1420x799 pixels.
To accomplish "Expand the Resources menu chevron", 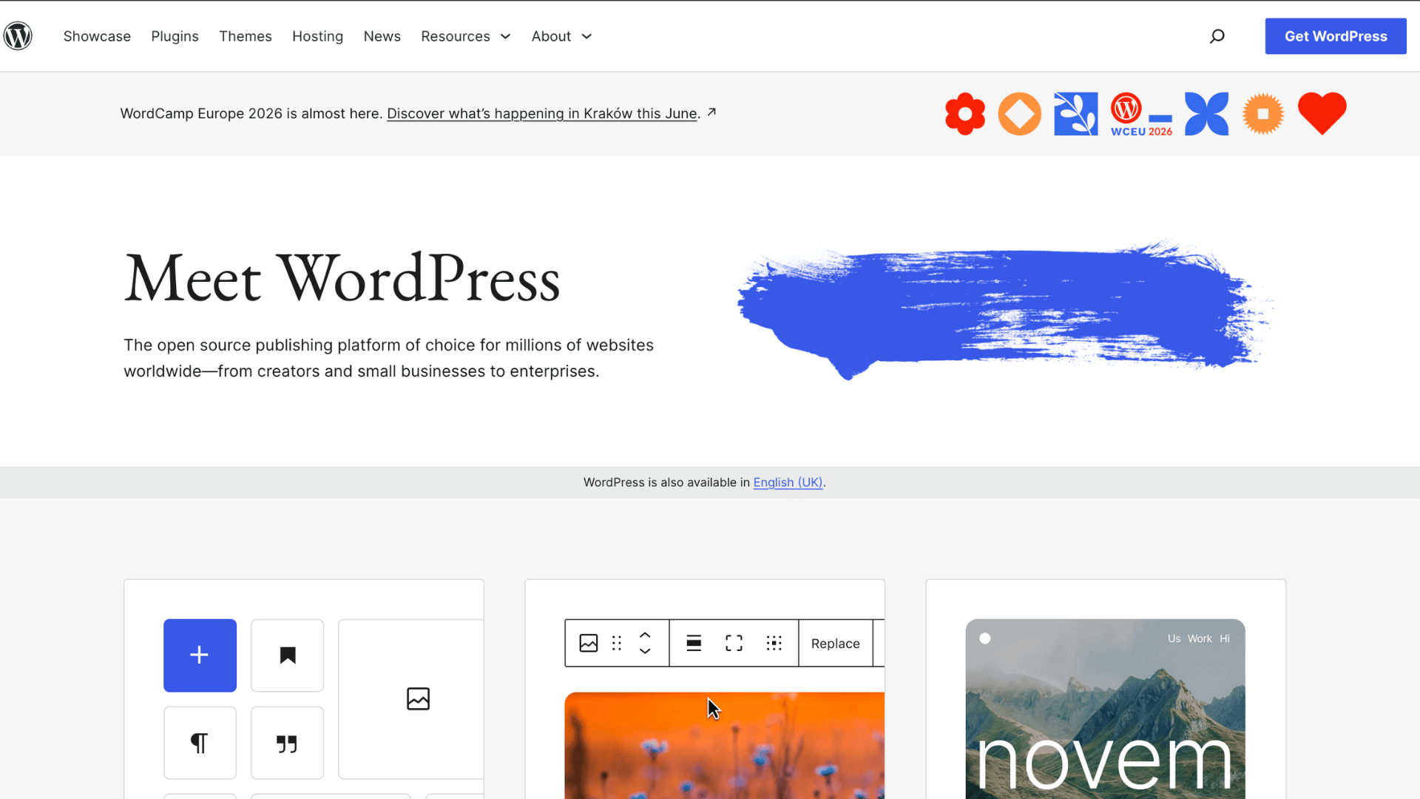I will (506, 36).
